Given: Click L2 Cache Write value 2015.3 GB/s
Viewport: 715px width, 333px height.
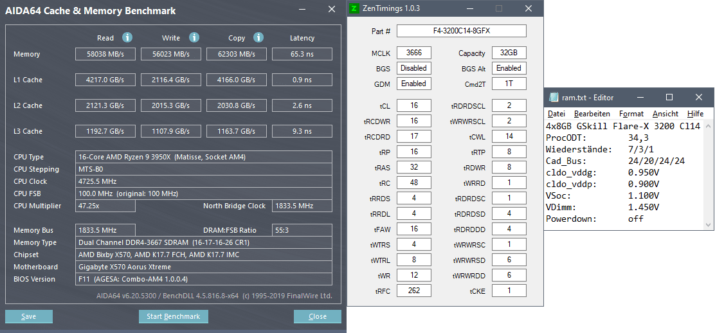Looking at the screenshot, I should pyautogui.click(x=171, y=105).
